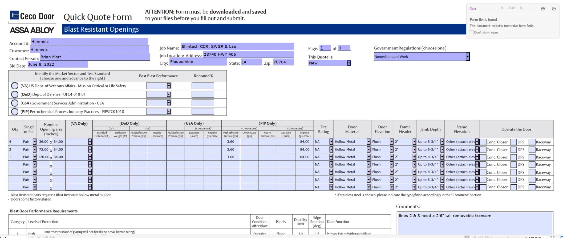Click the Bid Date field

coord(58,64)
